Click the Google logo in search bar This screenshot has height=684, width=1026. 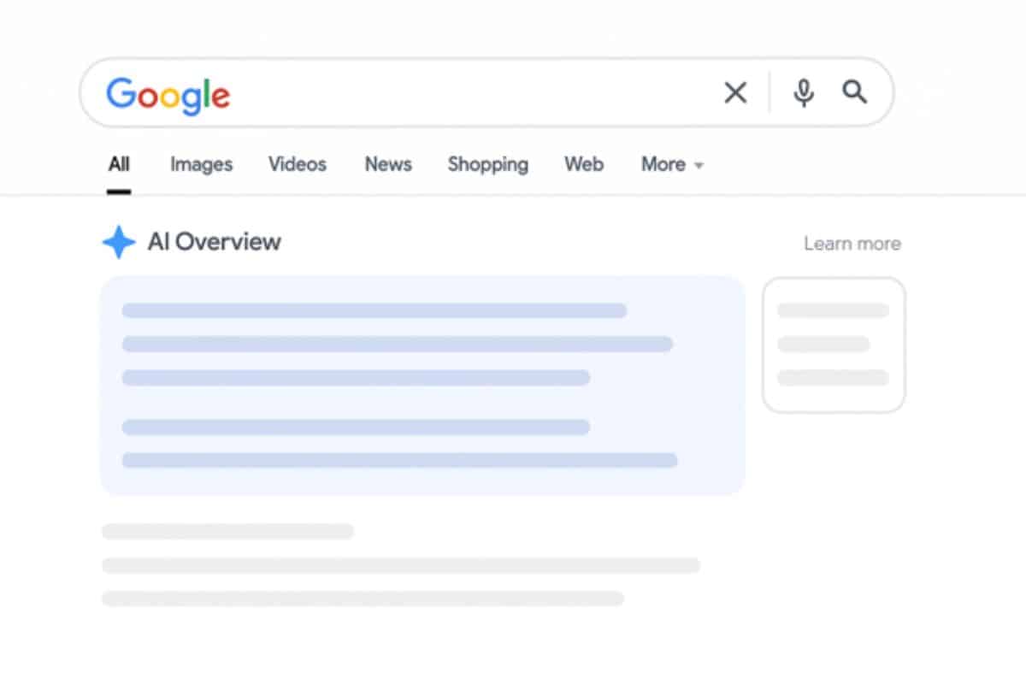click(168, 95)
